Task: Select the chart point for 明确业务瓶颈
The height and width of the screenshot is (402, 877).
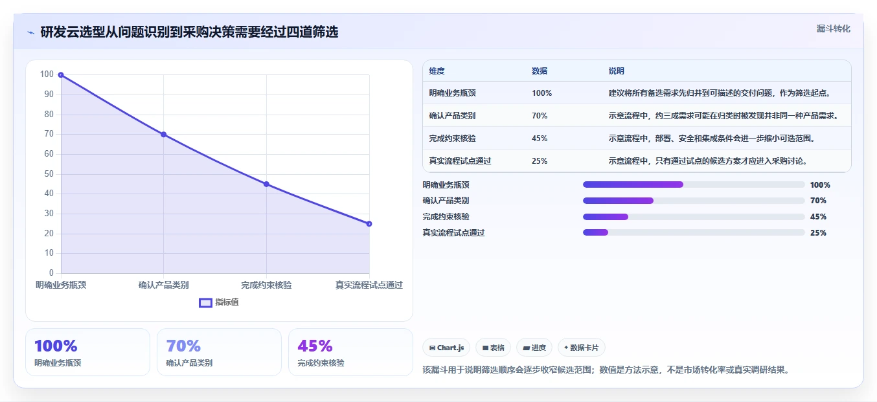Action: 61,75
